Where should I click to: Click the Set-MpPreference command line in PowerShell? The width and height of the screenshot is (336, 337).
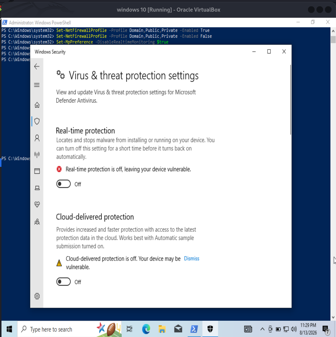(112, 42)
